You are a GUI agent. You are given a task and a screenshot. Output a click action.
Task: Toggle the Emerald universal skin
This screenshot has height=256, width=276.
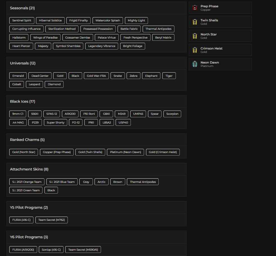[18, 76]
